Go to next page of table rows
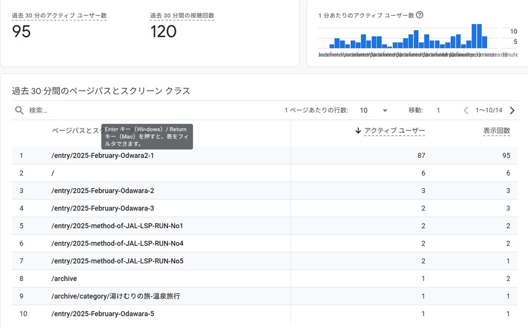 tap(512, 111)
